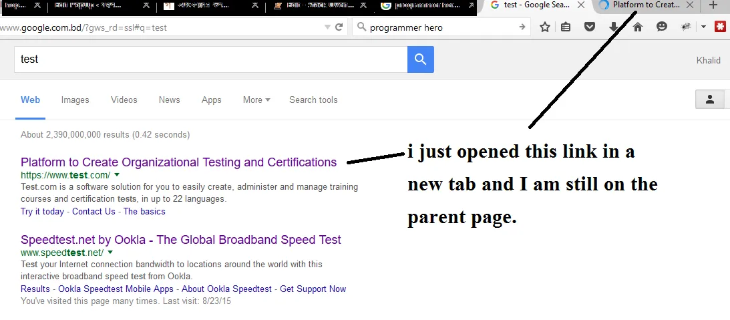Open 'About Ookla Speedtest' sublink

(226, 289)
